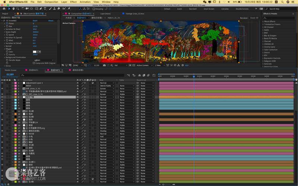This screenshot has width=298, height=186.
Task: Click the white Color swatch of CC Snowfall
Action: 35,52
